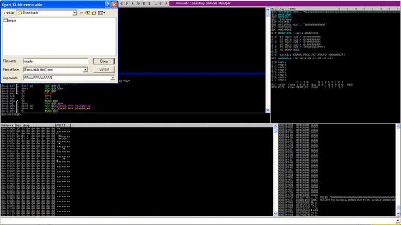Expand the Arguments history dropdown arrow
This screenshot has width=401, height=225.
113,77
